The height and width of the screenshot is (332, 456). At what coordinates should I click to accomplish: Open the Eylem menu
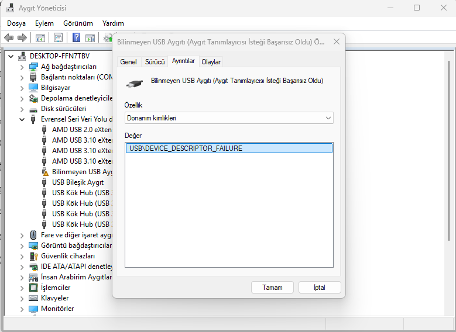click(x=44, y=23)
